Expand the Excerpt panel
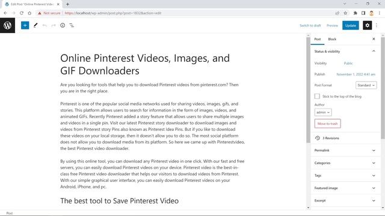The width and height of the screenshot is (385, 216). 345,200
